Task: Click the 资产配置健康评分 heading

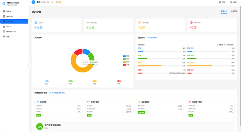Action: [x=52, y=125]
